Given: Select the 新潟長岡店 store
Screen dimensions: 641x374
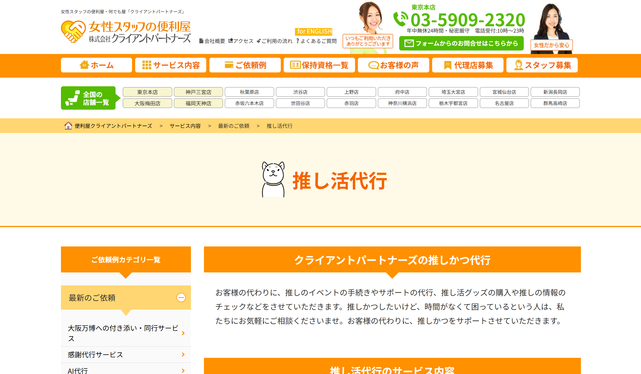Looking at the screenshot, I should [x=555, y=92].
